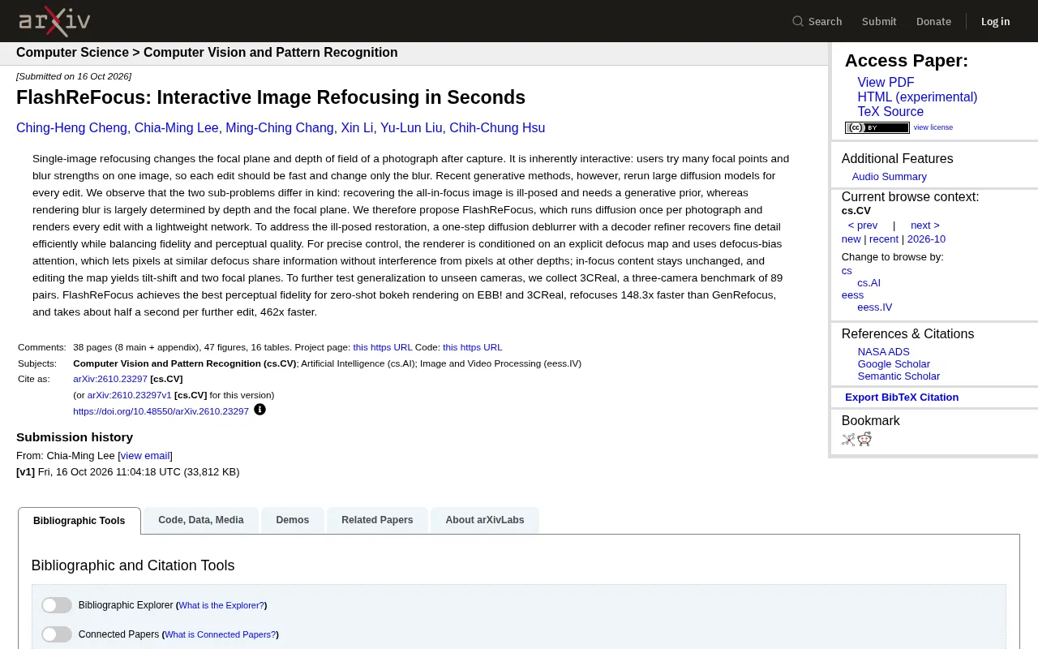
Task: Open Related Papers tab
Action: (377, 520)
